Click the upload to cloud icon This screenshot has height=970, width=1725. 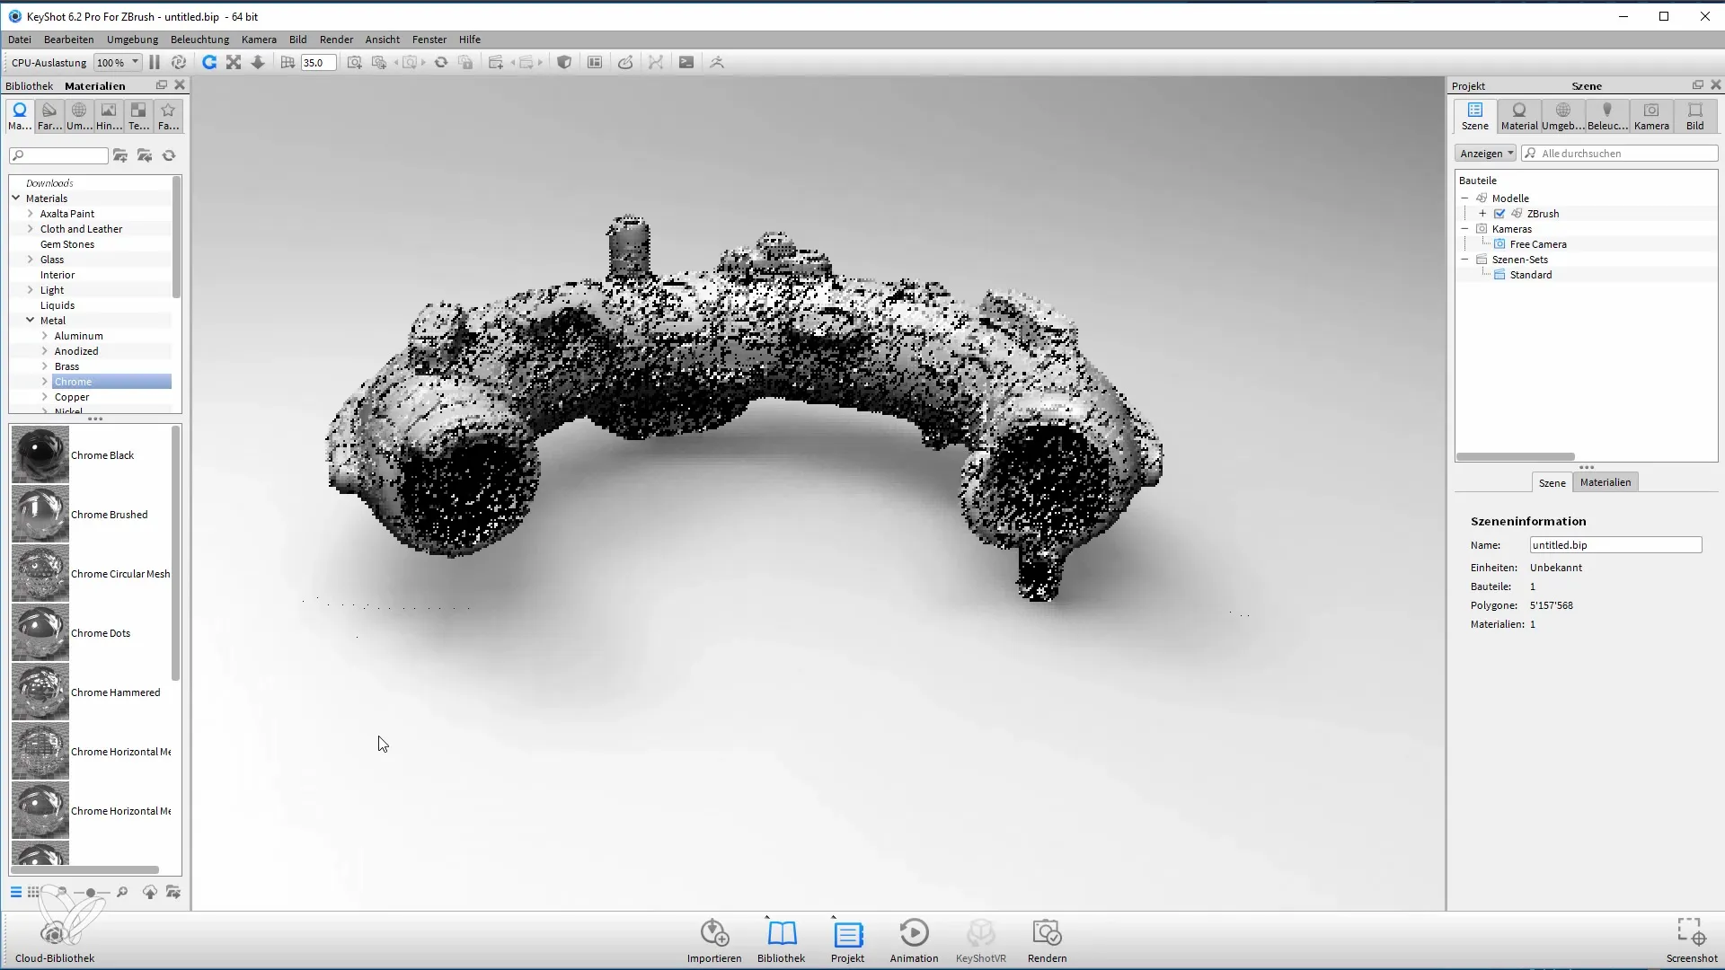[x=150, y=892]
